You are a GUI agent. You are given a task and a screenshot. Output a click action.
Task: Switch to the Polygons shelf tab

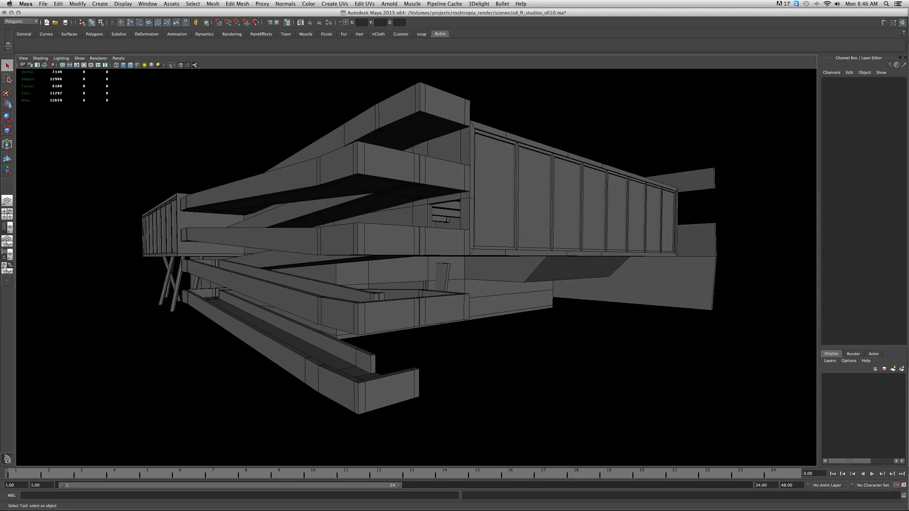[x=94, y=34]
